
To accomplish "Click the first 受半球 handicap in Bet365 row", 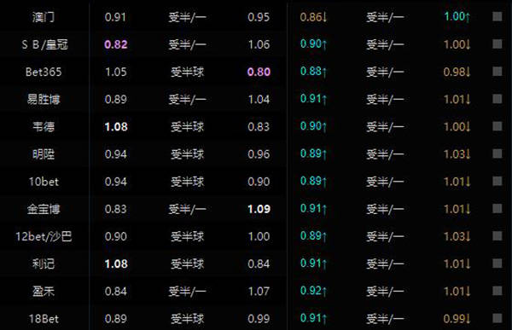I will (187, 72).
